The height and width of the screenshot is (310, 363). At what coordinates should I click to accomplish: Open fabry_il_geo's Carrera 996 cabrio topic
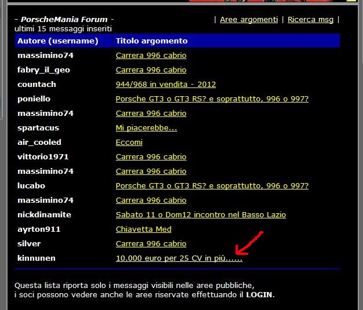click(x=151, y=70)
